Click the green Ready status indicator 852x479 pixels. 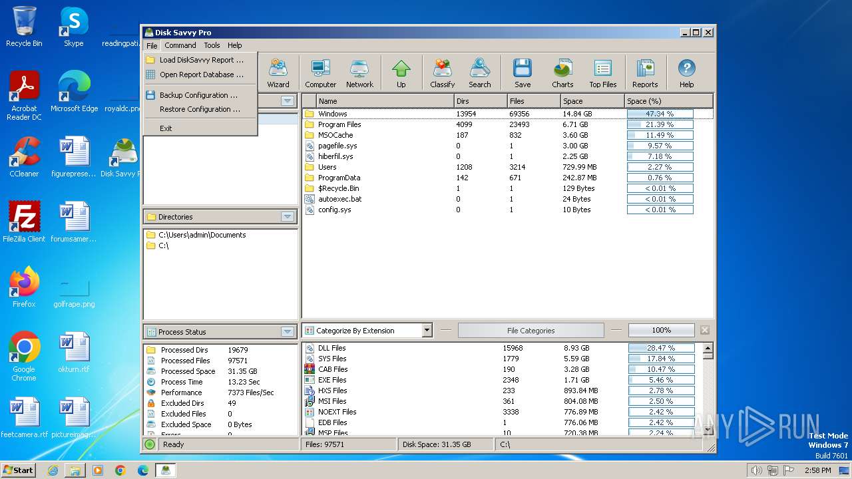coord(150,444)
